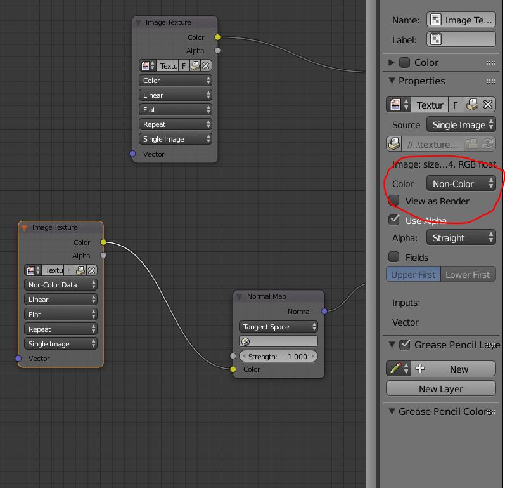Toggle fake user F in top Image Texture node
This screenshot has width=505, height=488.
(x=184, y=65)
